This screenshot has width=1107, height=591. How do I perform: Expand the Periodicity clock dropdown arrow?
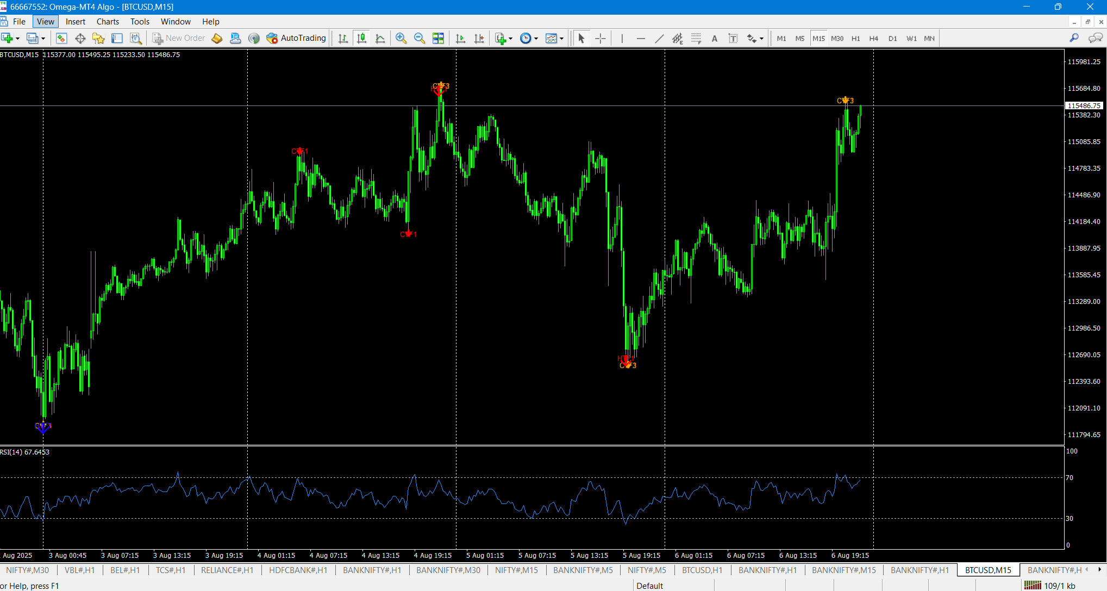[536, 39]
